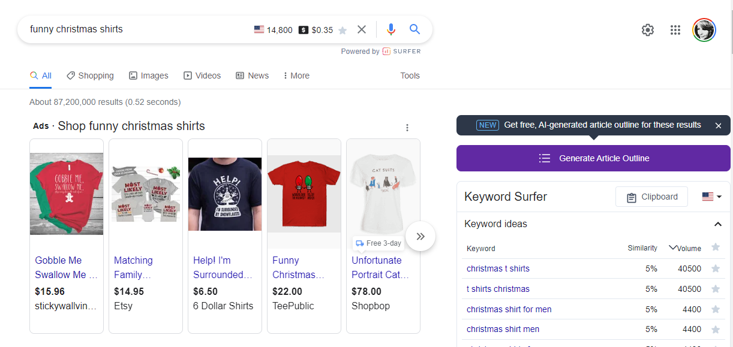Switch to the News tab

252,76
